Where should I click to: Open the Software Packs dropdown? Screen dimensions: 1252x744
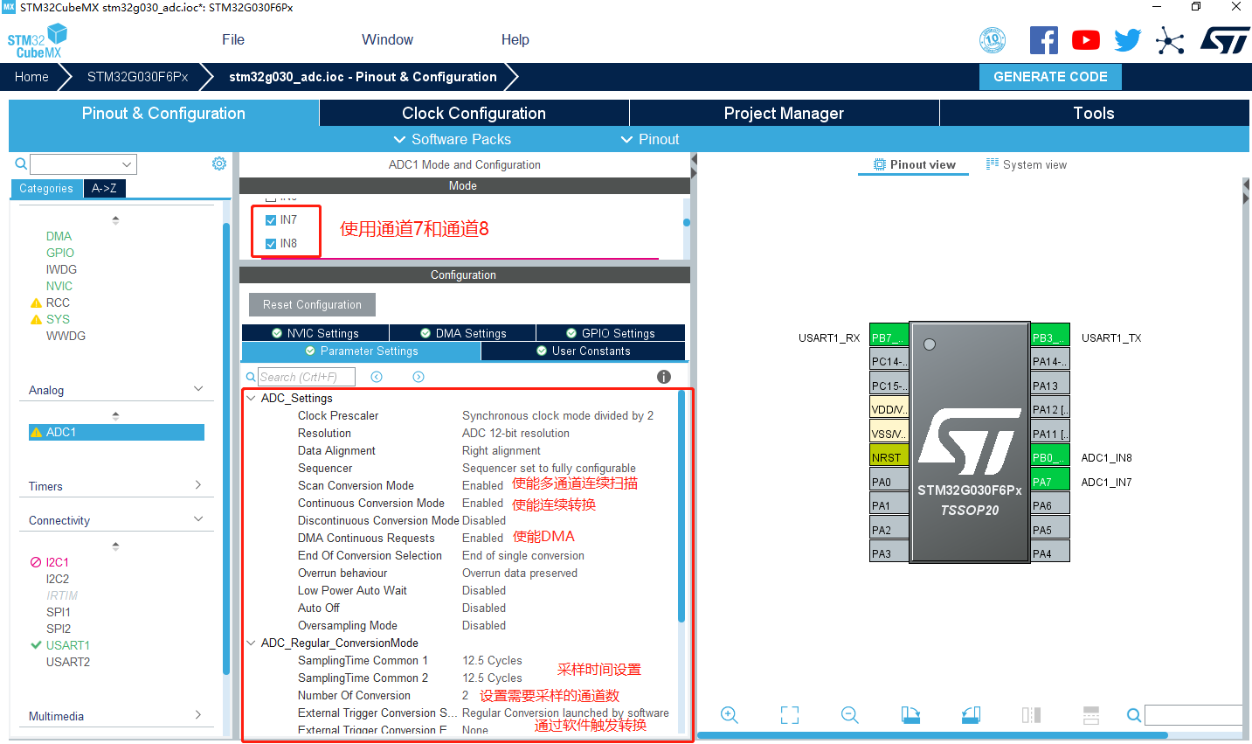[x=452, y=139]
